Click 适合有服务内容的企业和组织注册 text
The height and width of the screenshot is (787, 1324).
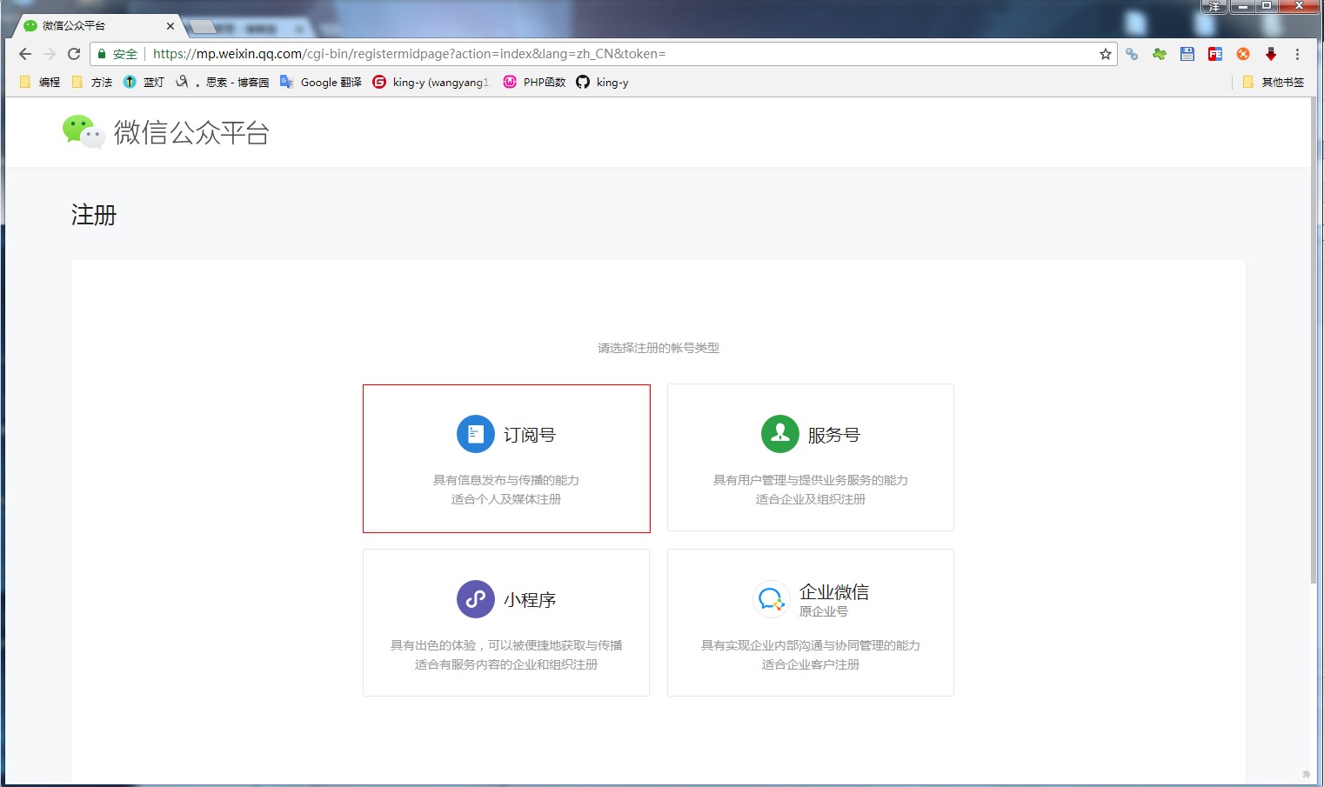point(506,664)
